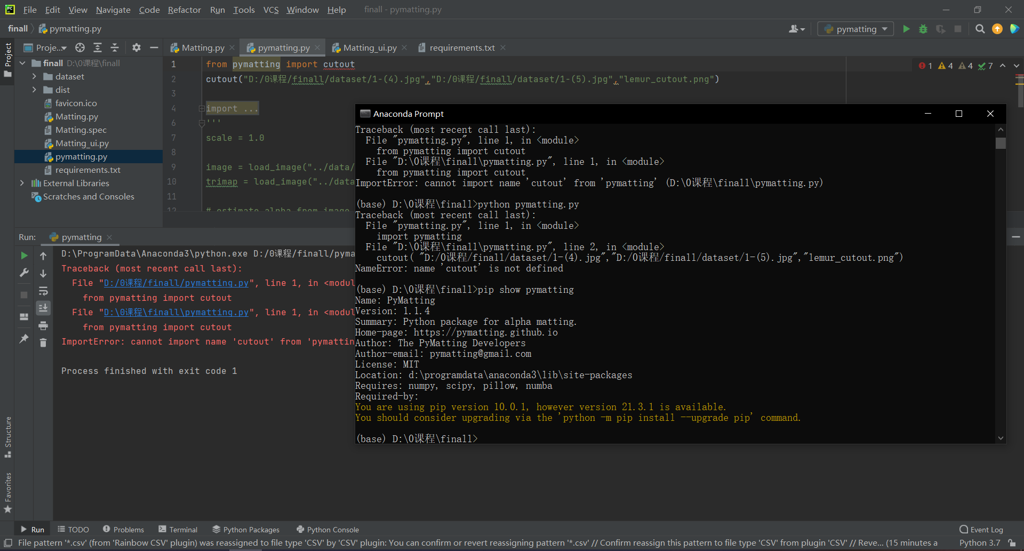The image size is (1024, 551).
Task: Move up the stack trace arrow
Action: pyautogui.click(x=43, y=255)
